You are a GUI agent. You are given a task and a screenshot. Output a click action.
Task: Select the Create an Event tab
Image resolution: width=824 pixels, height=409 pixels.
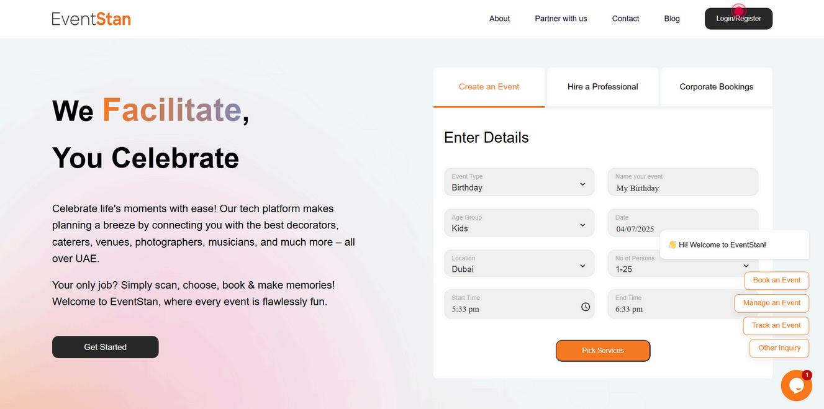click(x=489, y=87)
